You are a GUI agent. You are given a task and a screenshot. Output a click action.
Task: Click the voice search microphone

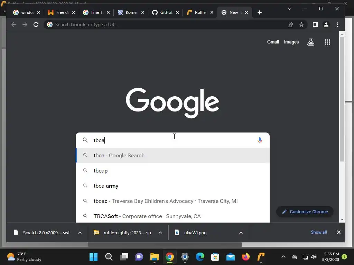[260, 140]
